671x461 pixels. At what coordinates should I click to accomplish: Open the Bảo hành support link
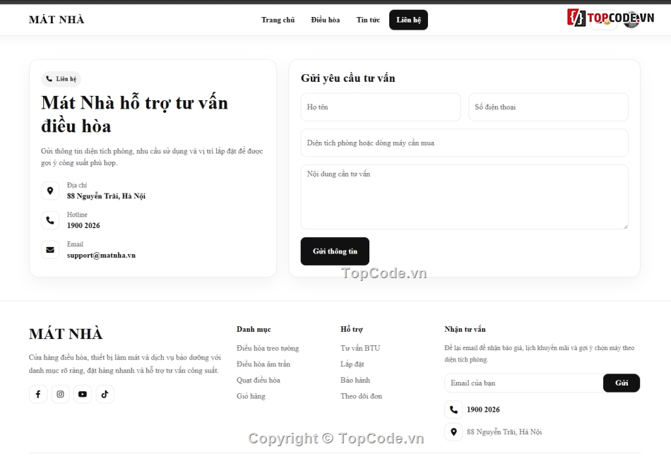[355, 380]
